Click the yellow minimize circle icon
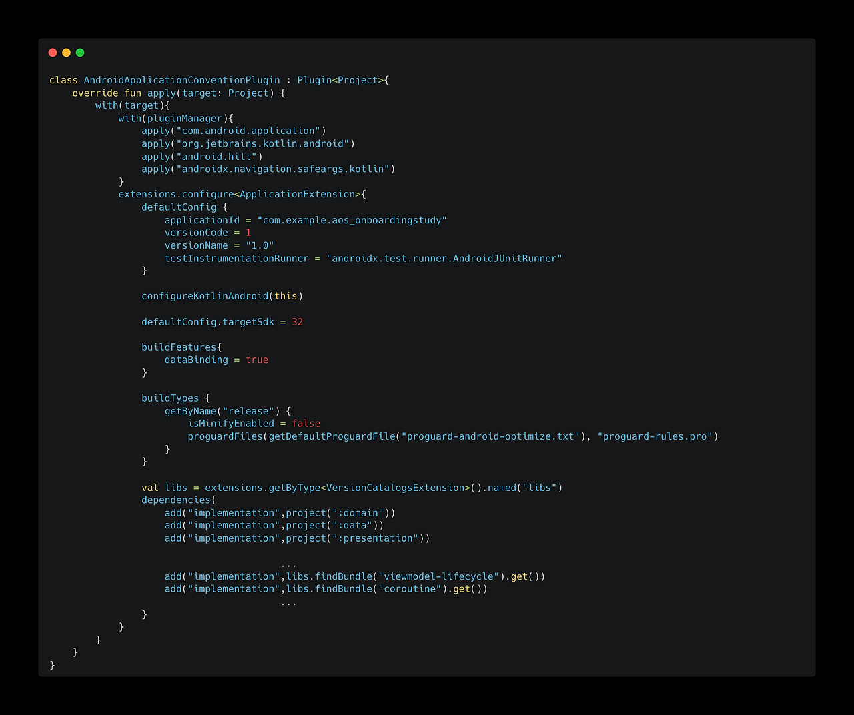The height and width of the screenshot is (715, 854). click(x=66, y=52)
